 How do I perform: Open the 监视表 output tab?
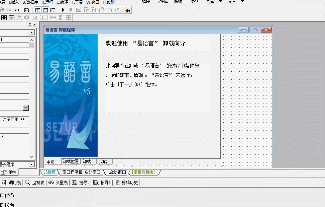coord(35,183)
